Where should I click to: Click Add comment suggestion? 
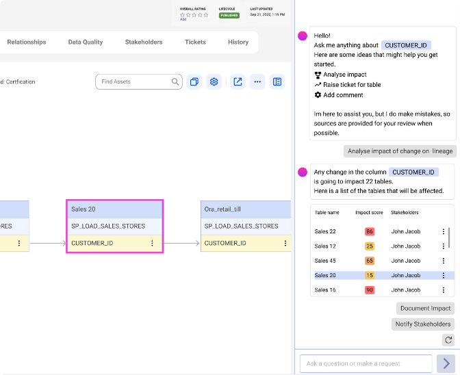pos(343,95)
